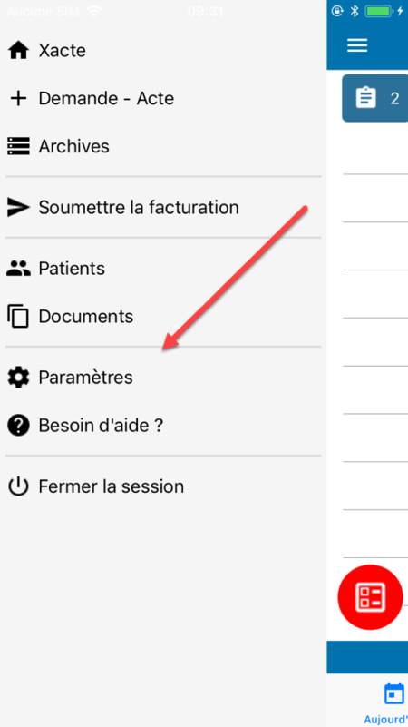Toggle the hamburger menu in blue header
Viewport: 408px width, 727px height.
click(357, 45)
